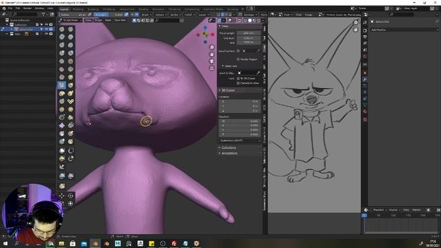Screen dimensions: 441x248
Task: Select the Draw sculpt brush
Action: (x=62, y=29)
